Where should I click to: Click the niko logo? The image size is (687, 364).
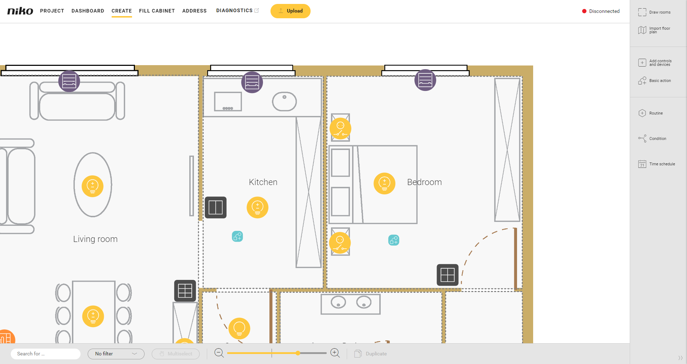point(20,11)
